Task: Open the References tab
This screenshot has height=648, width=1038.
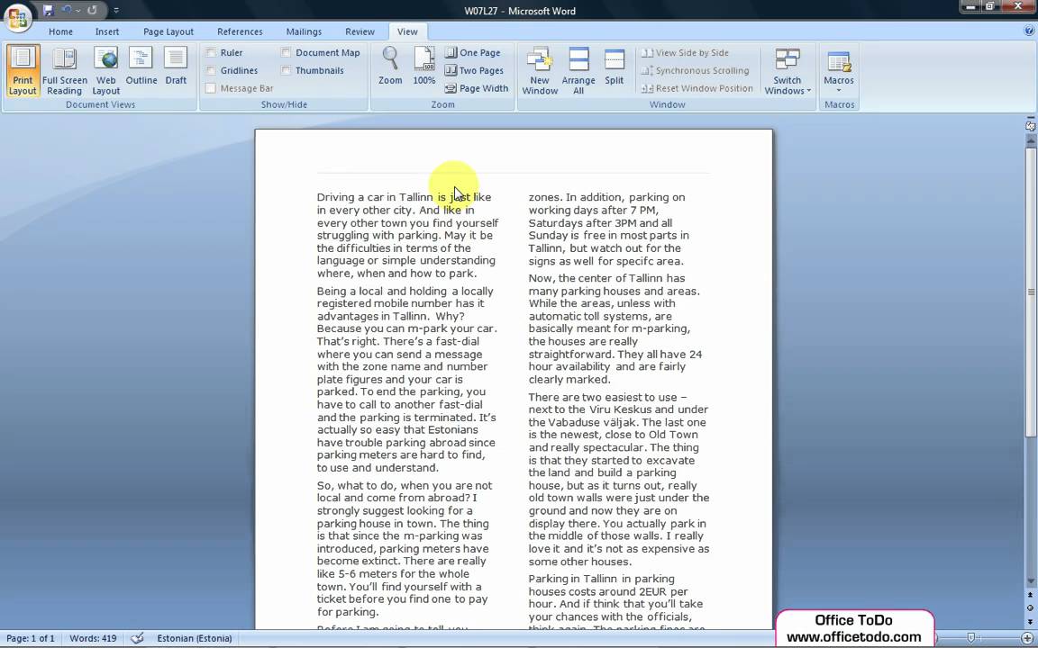Action: (x=240, y=31)
